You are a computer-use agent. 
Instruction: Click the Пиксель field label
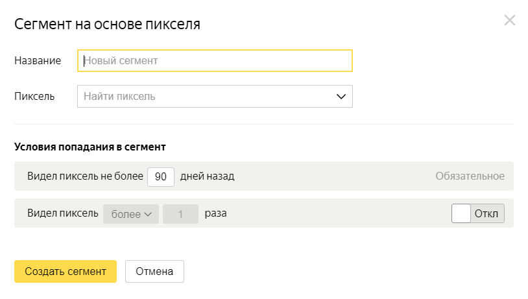34,96
